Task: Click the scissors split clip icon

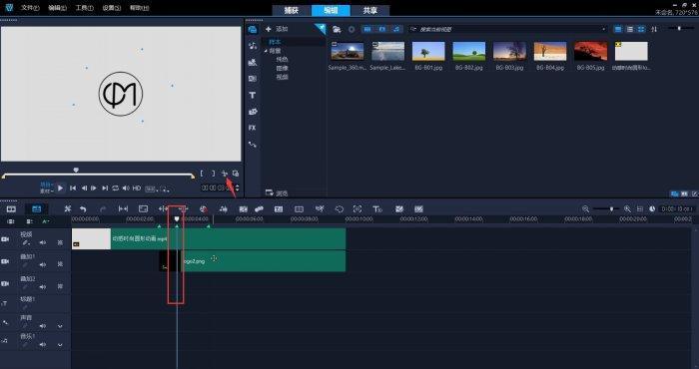Action: (x=225, y=174)
